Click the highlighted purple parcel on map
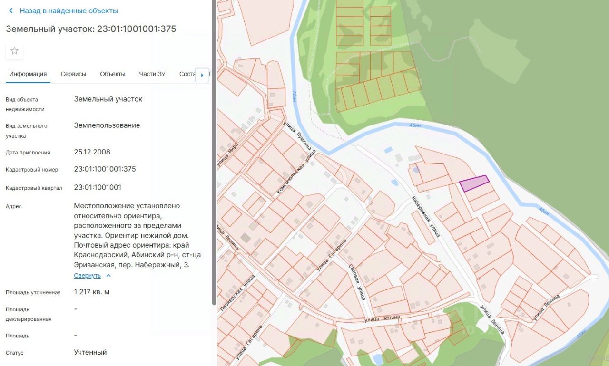This screenshot has height=366, width=609. pos(474,183)
